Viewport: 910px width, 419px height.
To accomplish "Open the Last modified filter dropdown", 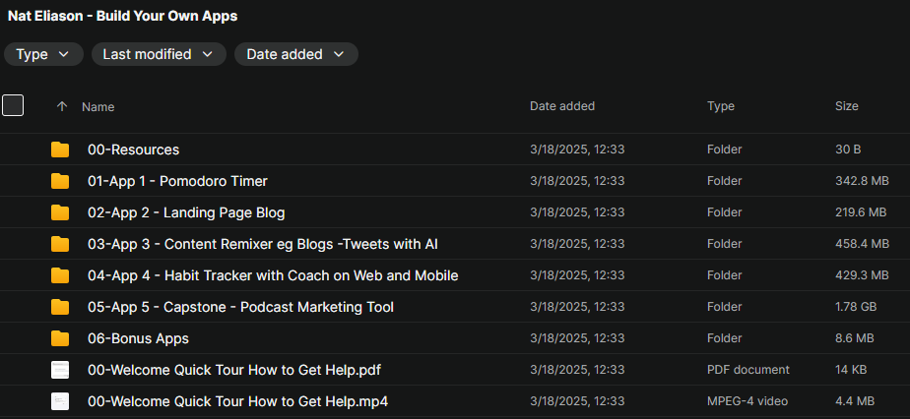I will point(158,54).
